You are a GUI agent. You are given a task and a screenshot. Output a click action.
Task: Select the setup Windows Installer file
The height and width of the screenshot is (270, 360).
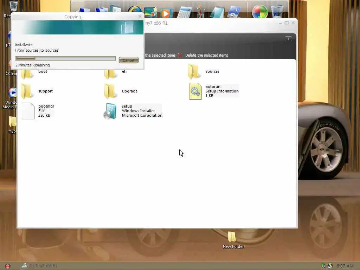(133, 111)
